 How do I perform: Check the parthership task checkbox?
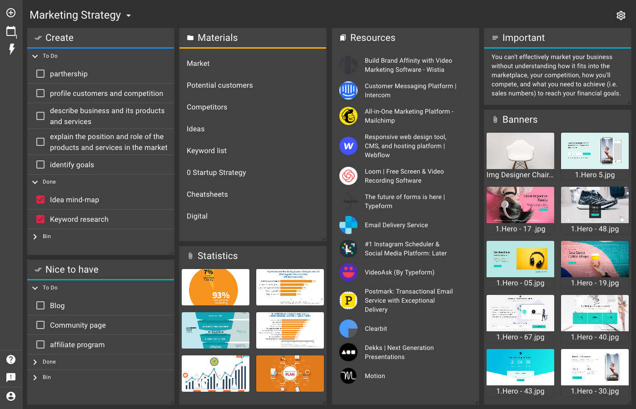pyautogui.click(x=40, y=74)
